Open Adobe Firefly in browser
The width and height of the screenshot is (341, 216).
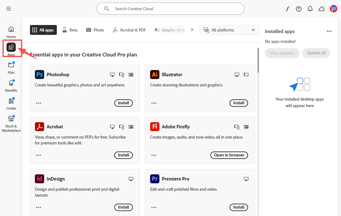(229, 155)
